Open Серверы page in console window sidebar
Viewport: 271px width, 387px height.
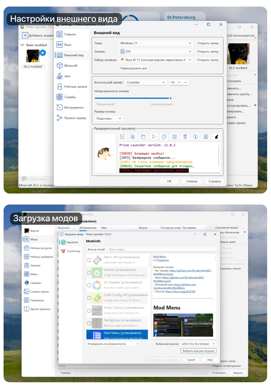click(x=39, y=283)
